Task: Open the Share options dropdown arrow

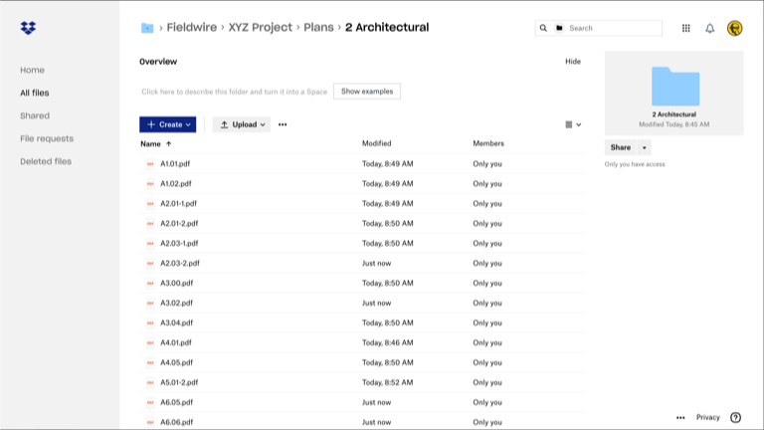Action: point(645,147)
